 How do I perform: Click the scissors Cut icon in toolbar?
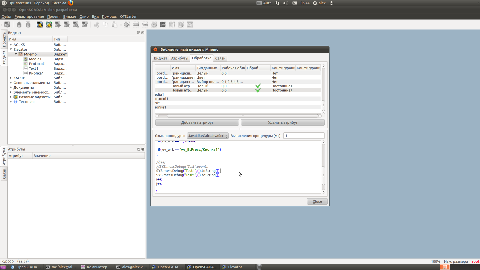point(96,24)
